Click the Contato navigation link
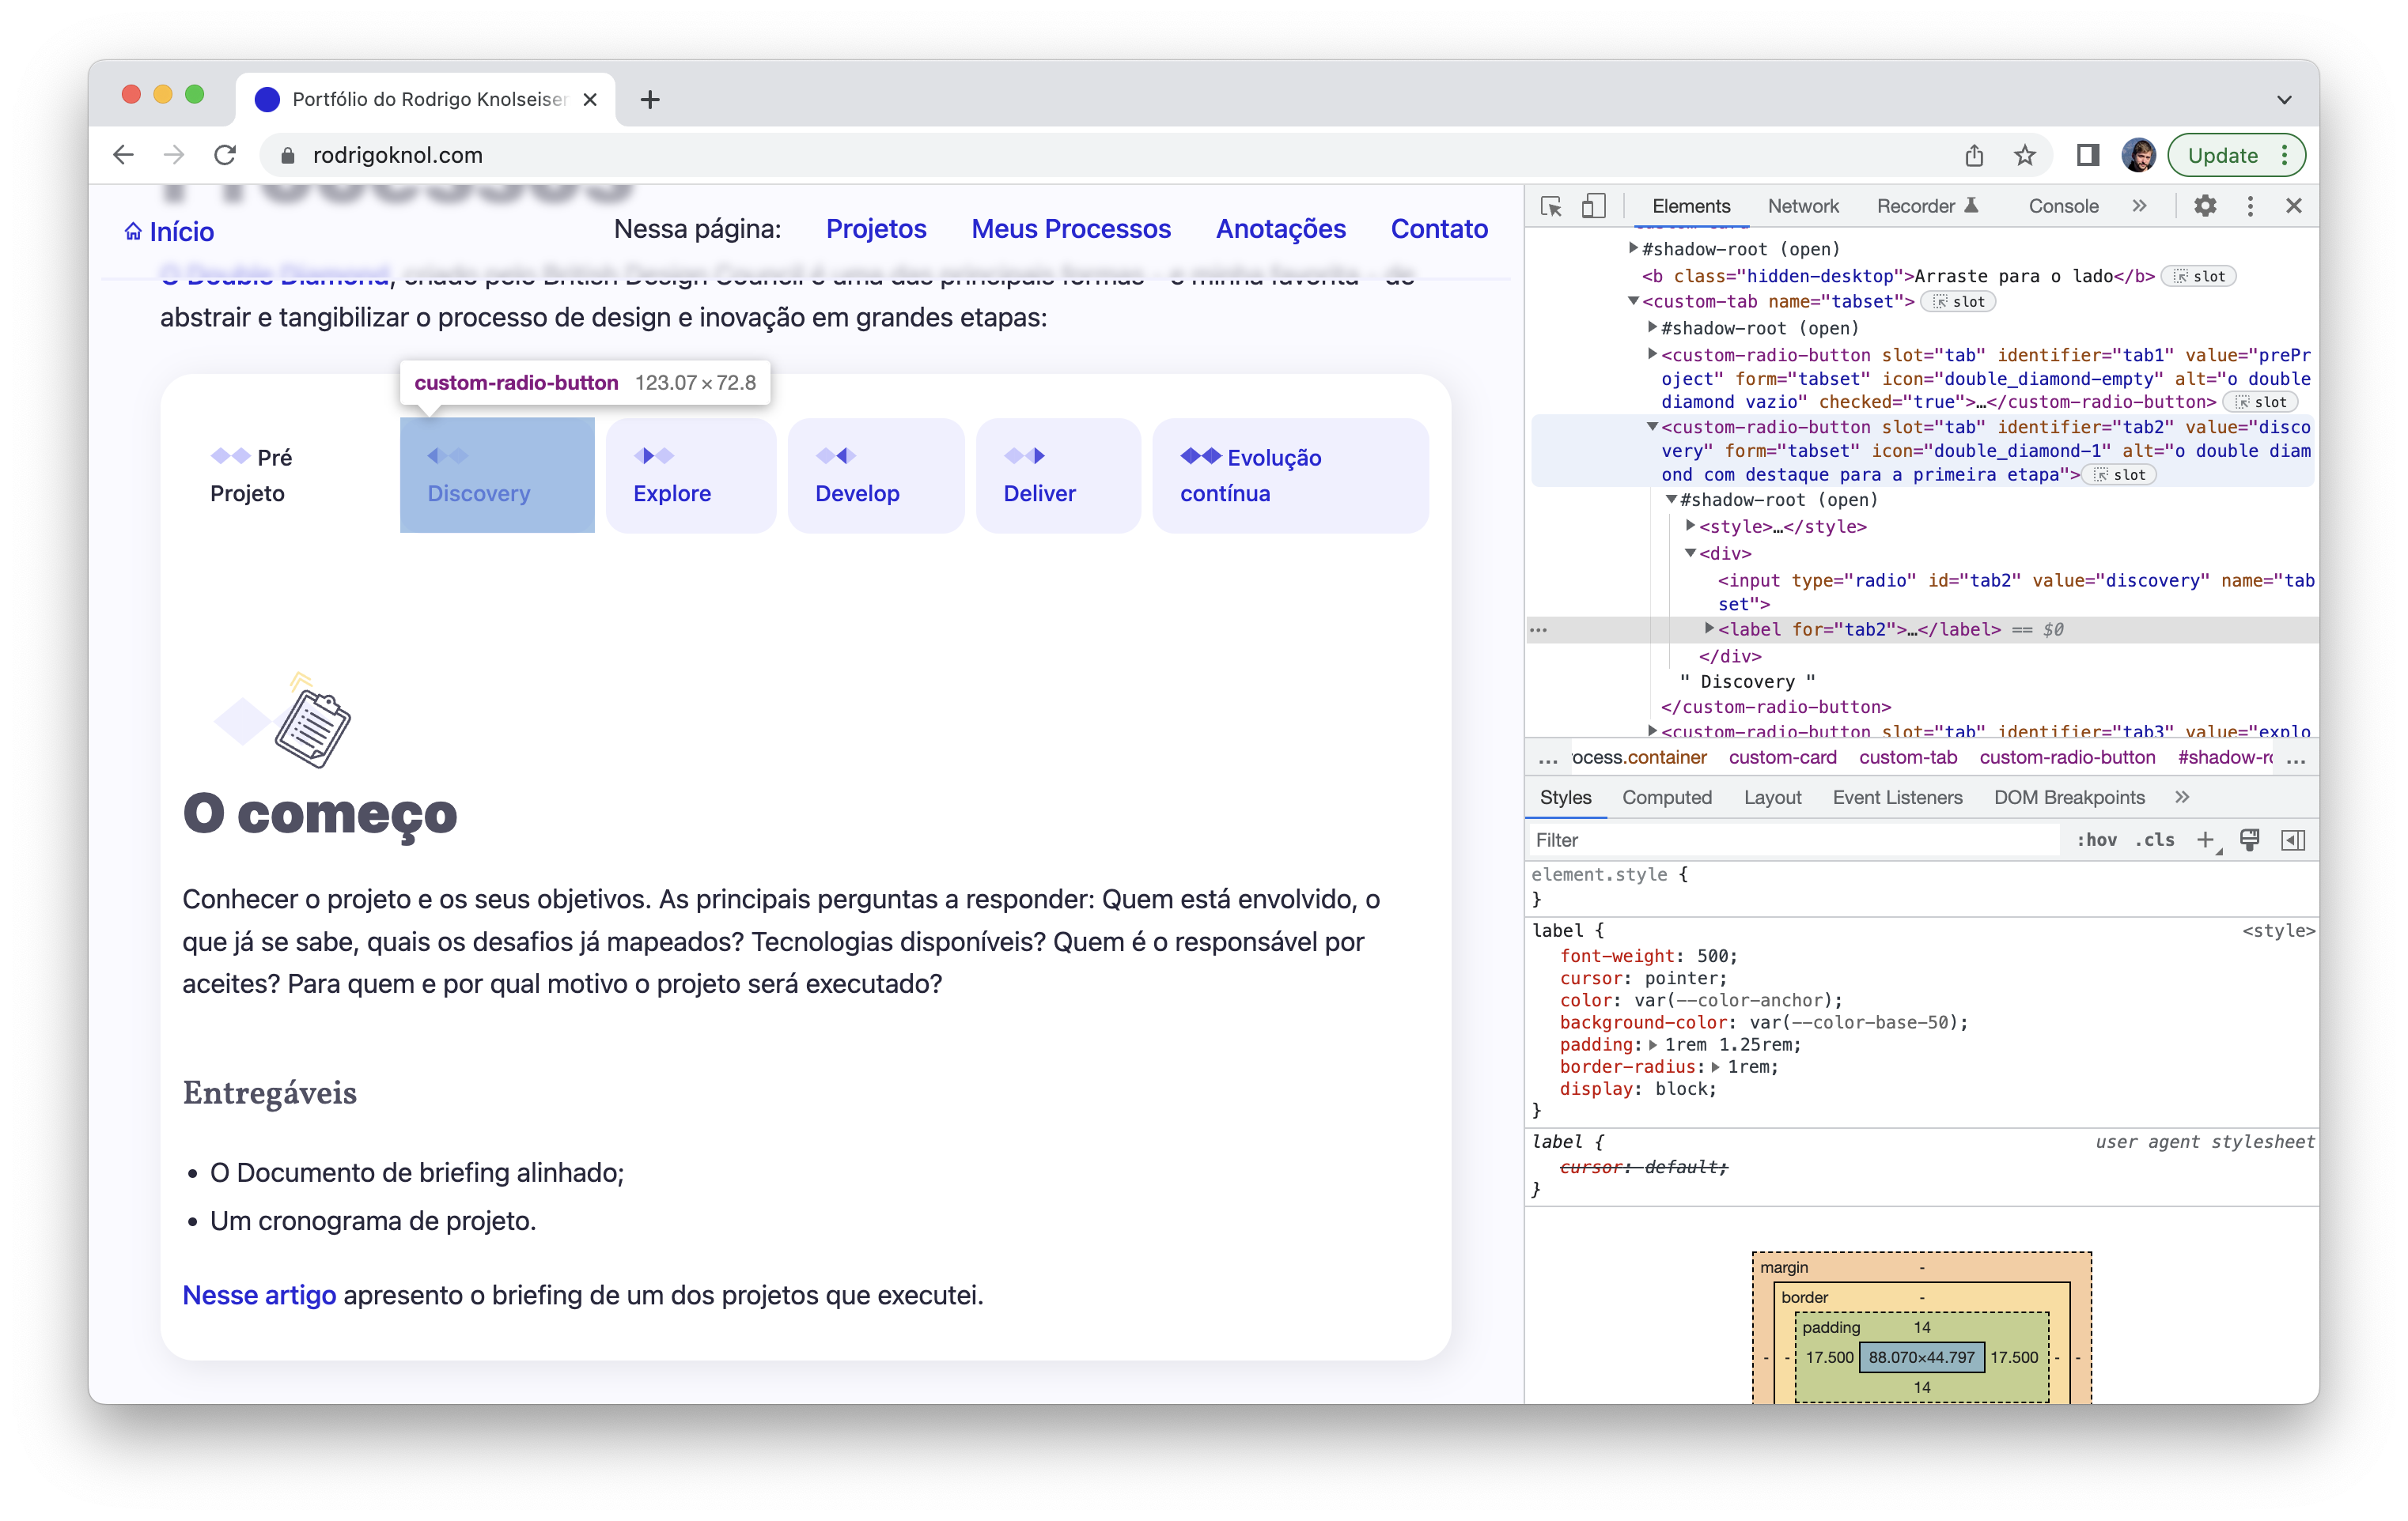Viewport: 2408px width, 1521px height. 1439,228
